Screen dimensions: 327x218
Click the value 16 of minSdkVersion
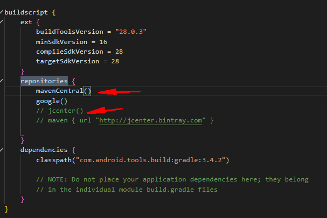[103, 42]
